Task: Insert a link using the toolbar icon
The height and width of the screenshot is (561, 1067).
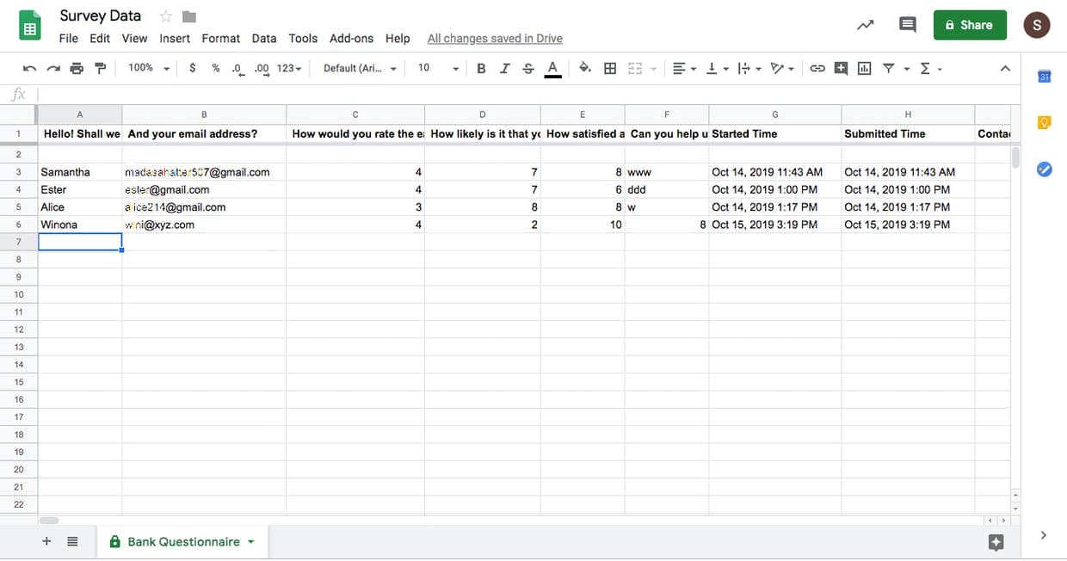Action: [x=817, y=68]
